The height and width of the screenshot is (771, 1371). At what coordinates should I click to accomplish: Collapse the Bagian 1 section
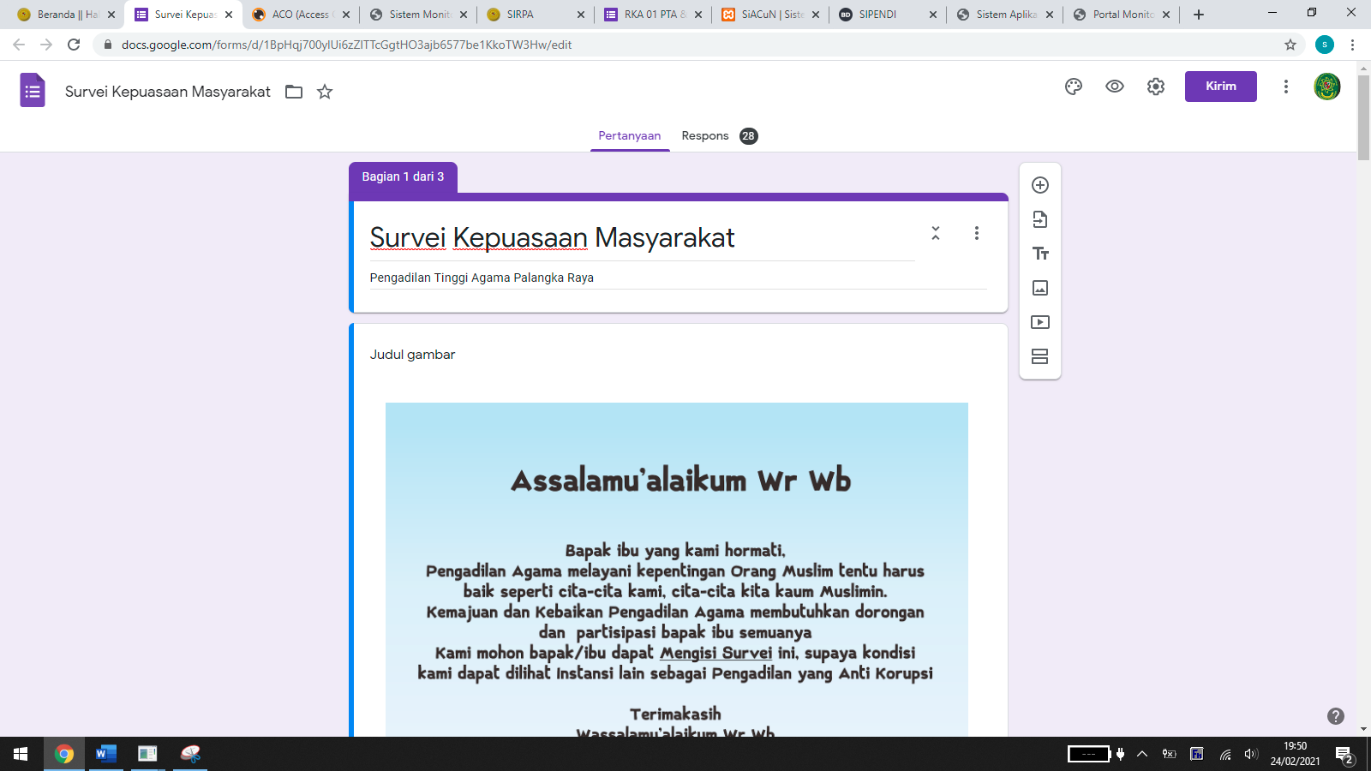click(936, 233)
